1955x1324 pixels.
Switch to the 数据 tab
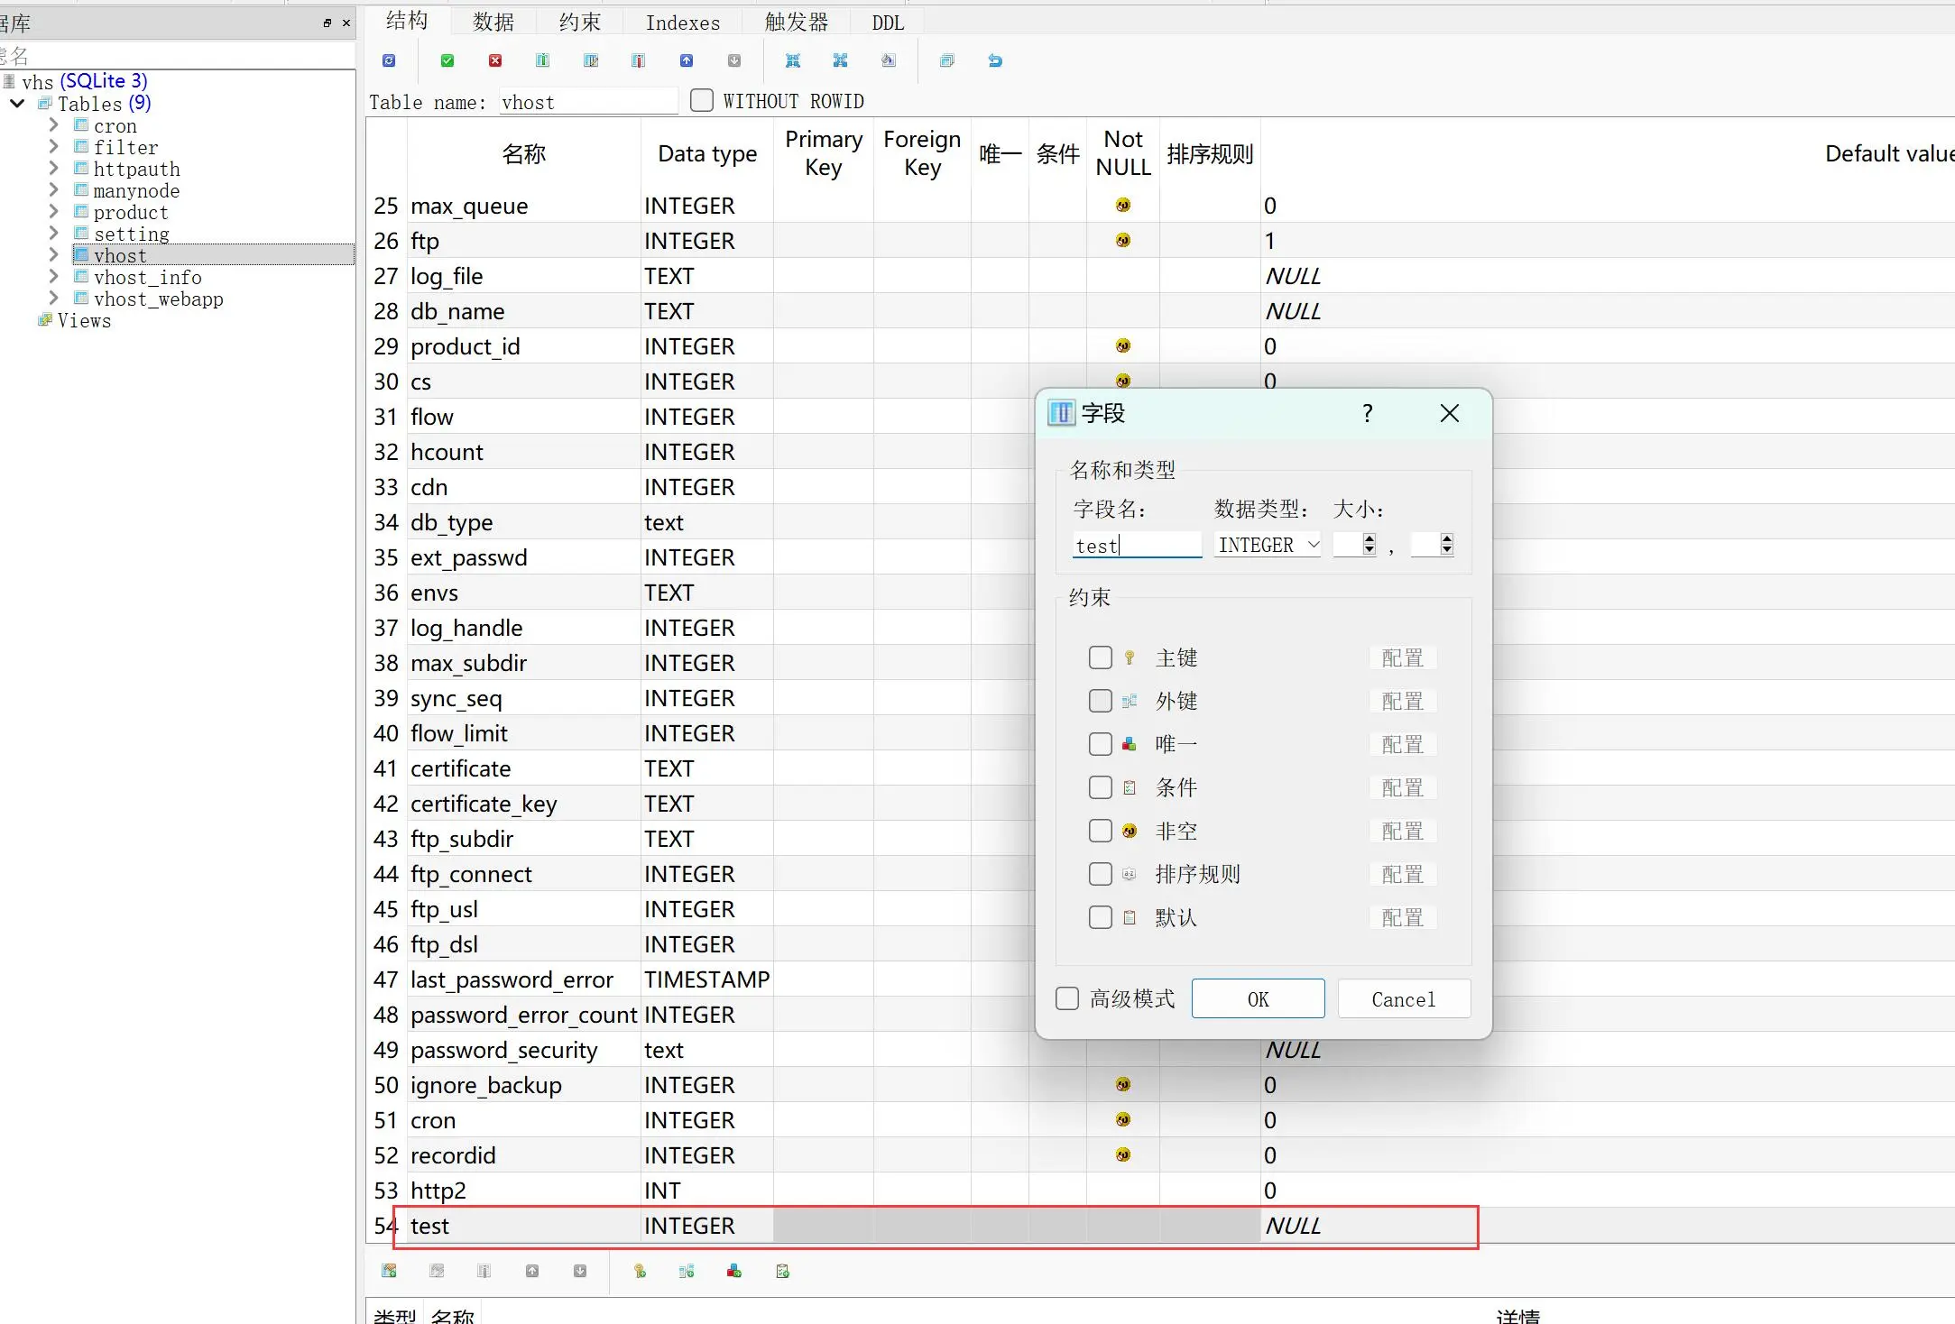tap(493, 22)
